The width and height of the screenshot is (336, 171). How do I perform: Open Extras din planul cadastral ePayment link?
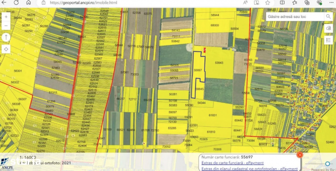coord(249,169)
